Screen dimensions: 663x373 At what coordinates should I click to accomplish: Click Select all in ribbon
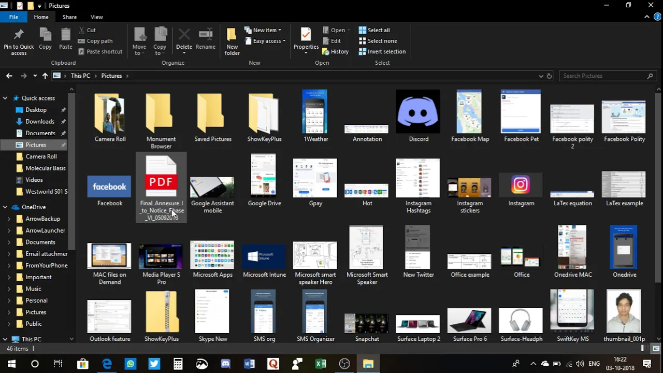[x=374, y=30]
